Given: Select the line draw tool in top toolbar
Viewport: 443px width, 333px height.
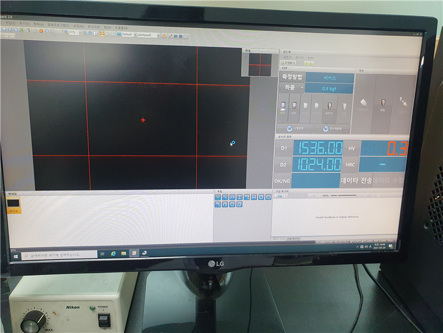Looking at the screenshot, I should 170,36.
